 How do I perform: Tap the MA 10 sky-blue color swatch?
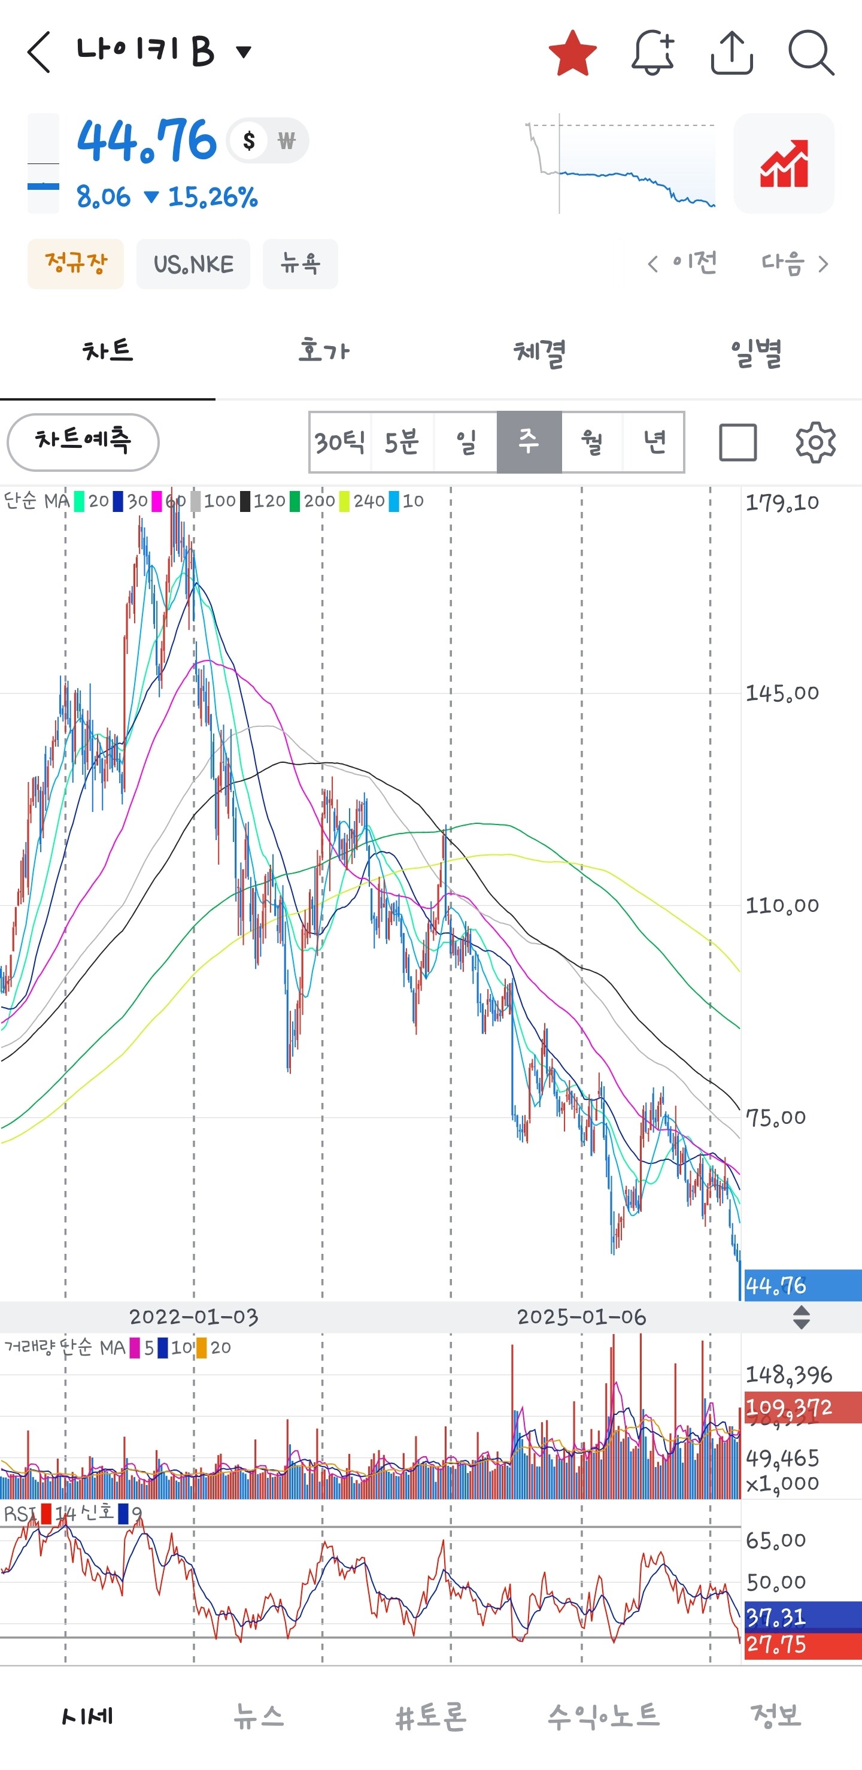pos(393,501)
